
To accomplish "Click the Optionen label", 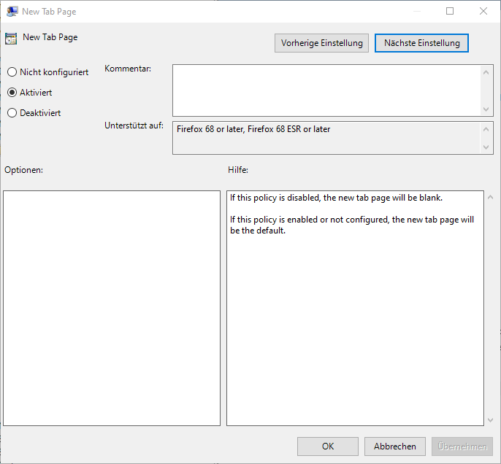I will (x=23, y=170).
